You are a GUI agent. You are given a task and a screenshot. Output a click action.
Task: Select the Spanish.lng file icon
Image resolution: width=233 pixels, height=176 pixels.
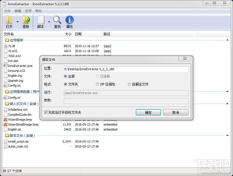coord(5,81)
